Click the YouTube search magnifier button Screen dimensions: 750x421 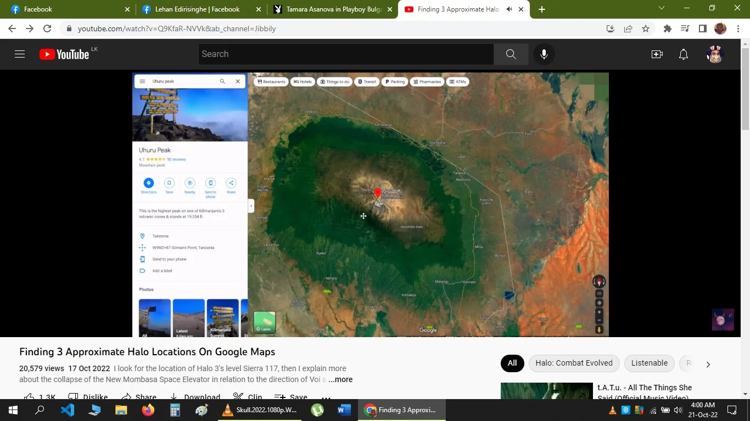point(511,54)
